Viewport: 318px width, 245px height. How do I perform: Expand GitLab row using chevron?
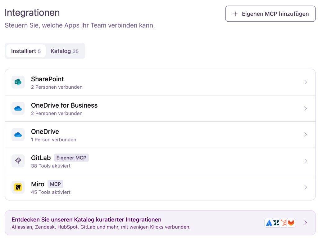(306, 161)
